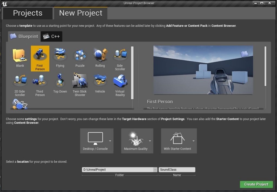Open the With Starter Content dropdown arrow
277x192 pixels.
194,141
